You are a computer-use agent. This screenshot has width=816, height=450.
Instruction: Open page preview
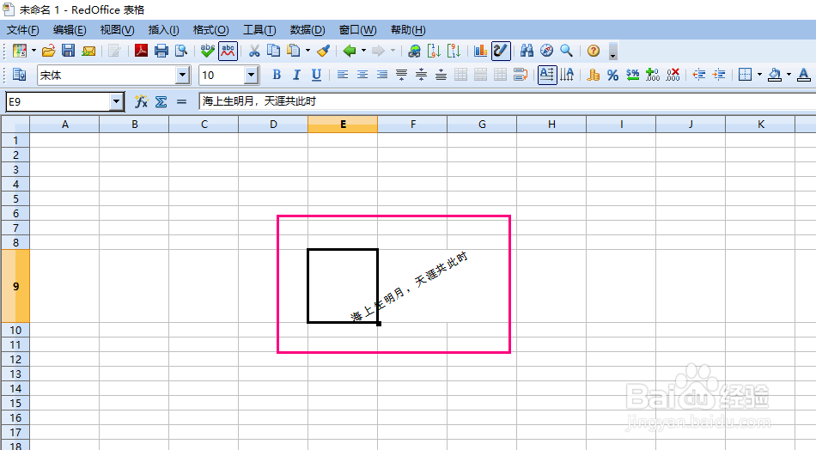click(181, 51)
